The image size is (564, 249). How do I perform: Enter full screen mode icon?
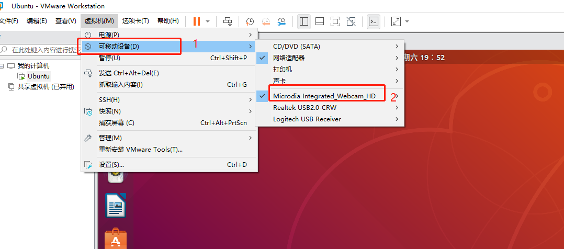click(x=335, y=21)
